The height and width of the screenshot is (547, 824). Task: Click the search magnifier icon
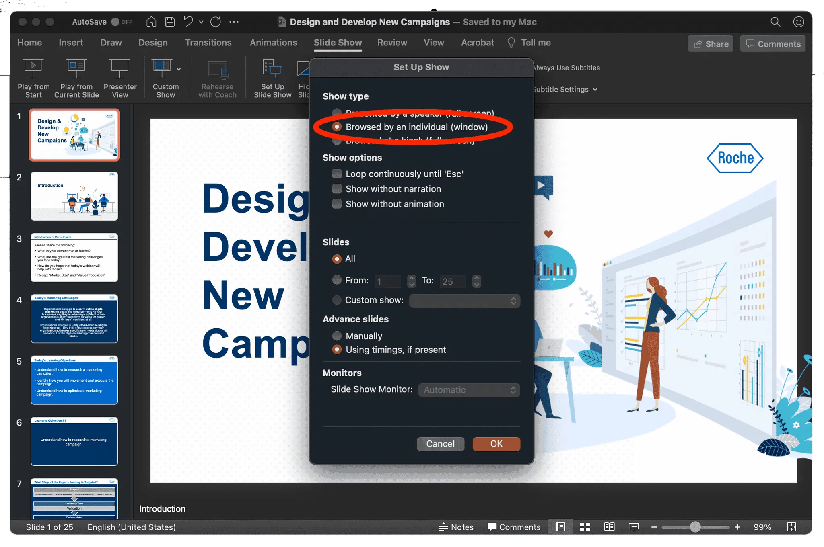click(x=775, y=22)
